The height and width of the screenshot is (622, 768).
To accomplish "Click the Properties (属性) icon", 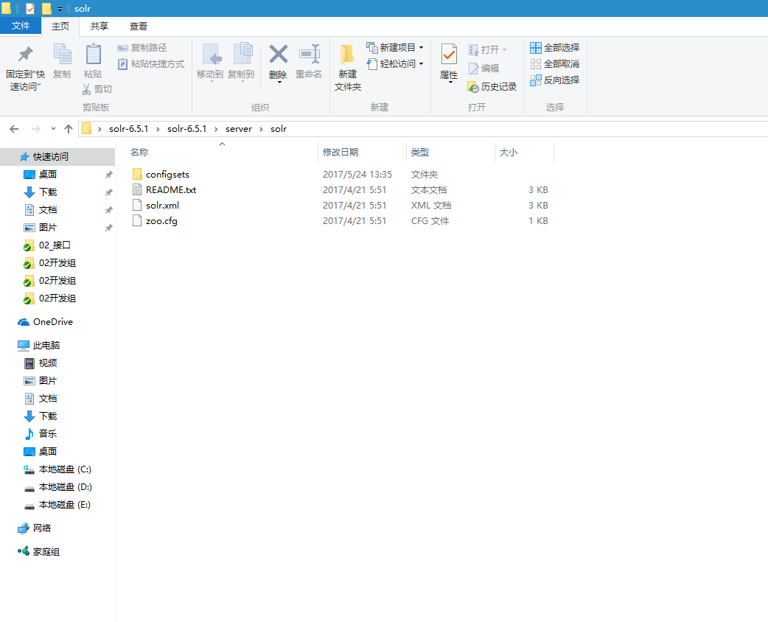I will coord(449,55).
